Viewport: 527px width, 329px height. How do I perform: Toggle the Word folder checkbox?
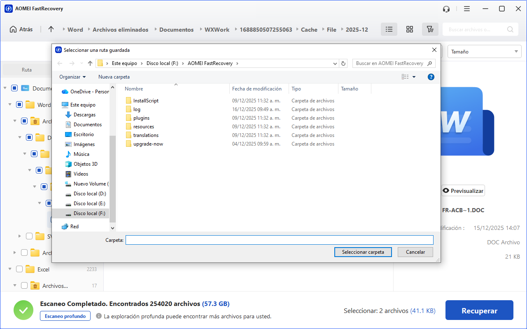(x=19, y=105)
